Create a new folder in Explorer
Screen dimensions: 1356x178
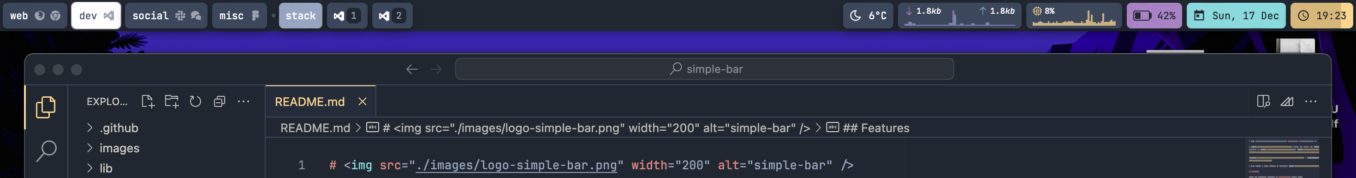coord(172,101)
